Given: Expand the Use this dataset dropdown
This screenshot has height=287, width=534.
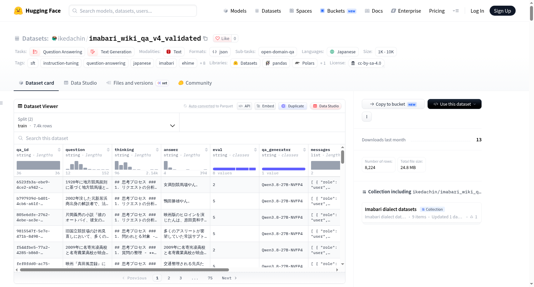Looking at the screenshot, I should [454, 104].
